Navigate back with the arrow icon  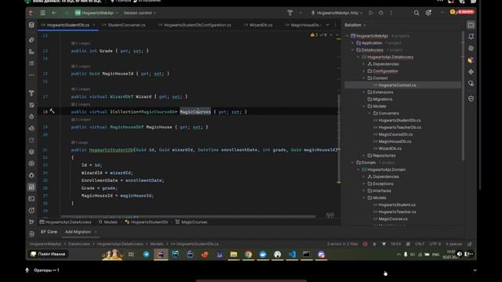(54, 13)
